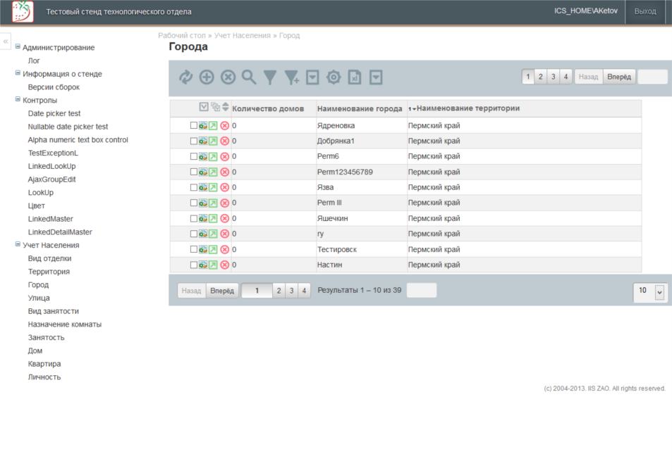Click the funnel with plus icon
The width and height of the screenshot is (672, 473).
click(292, 77)
